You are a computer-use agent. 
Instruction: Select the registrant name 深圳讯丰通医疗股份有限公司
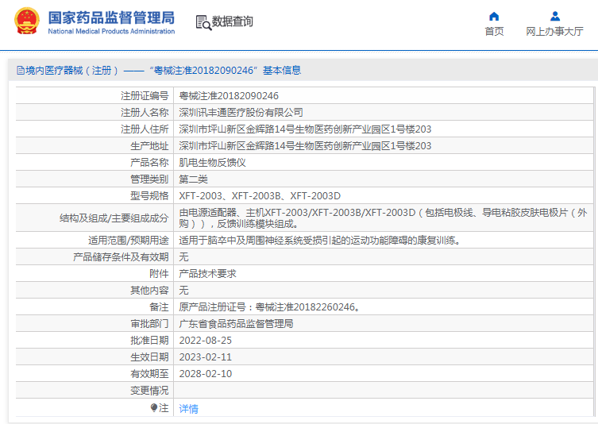(241, 113)
